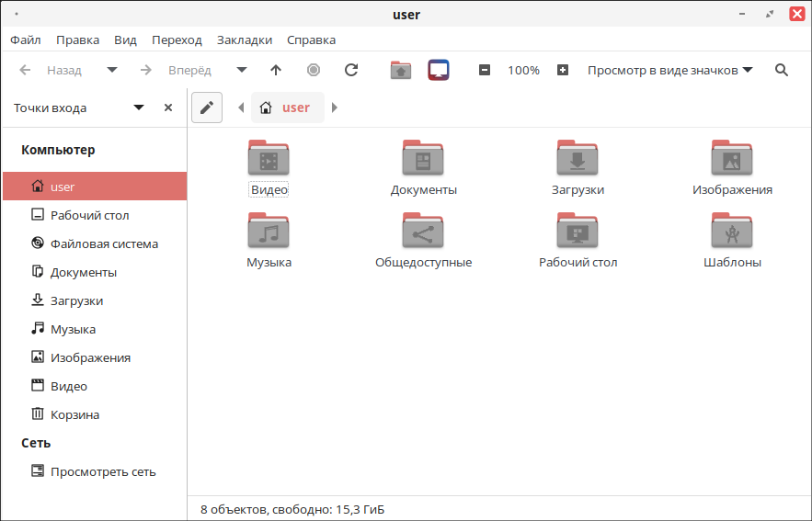Select the Рабочий стол folder icon

point(578,231)
